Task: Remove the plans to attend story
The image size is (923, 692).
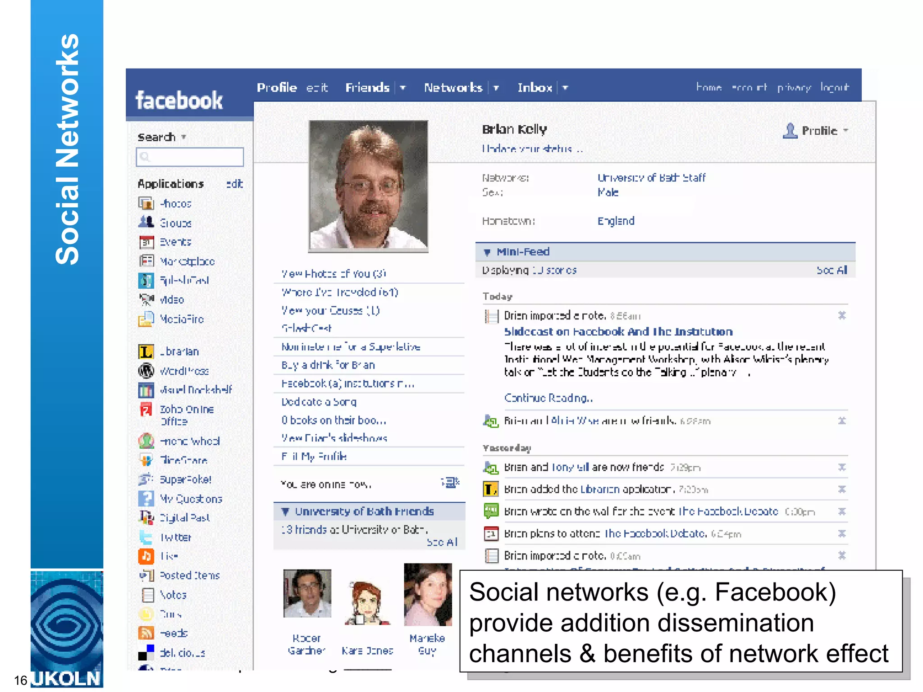Action: point(842,533)
